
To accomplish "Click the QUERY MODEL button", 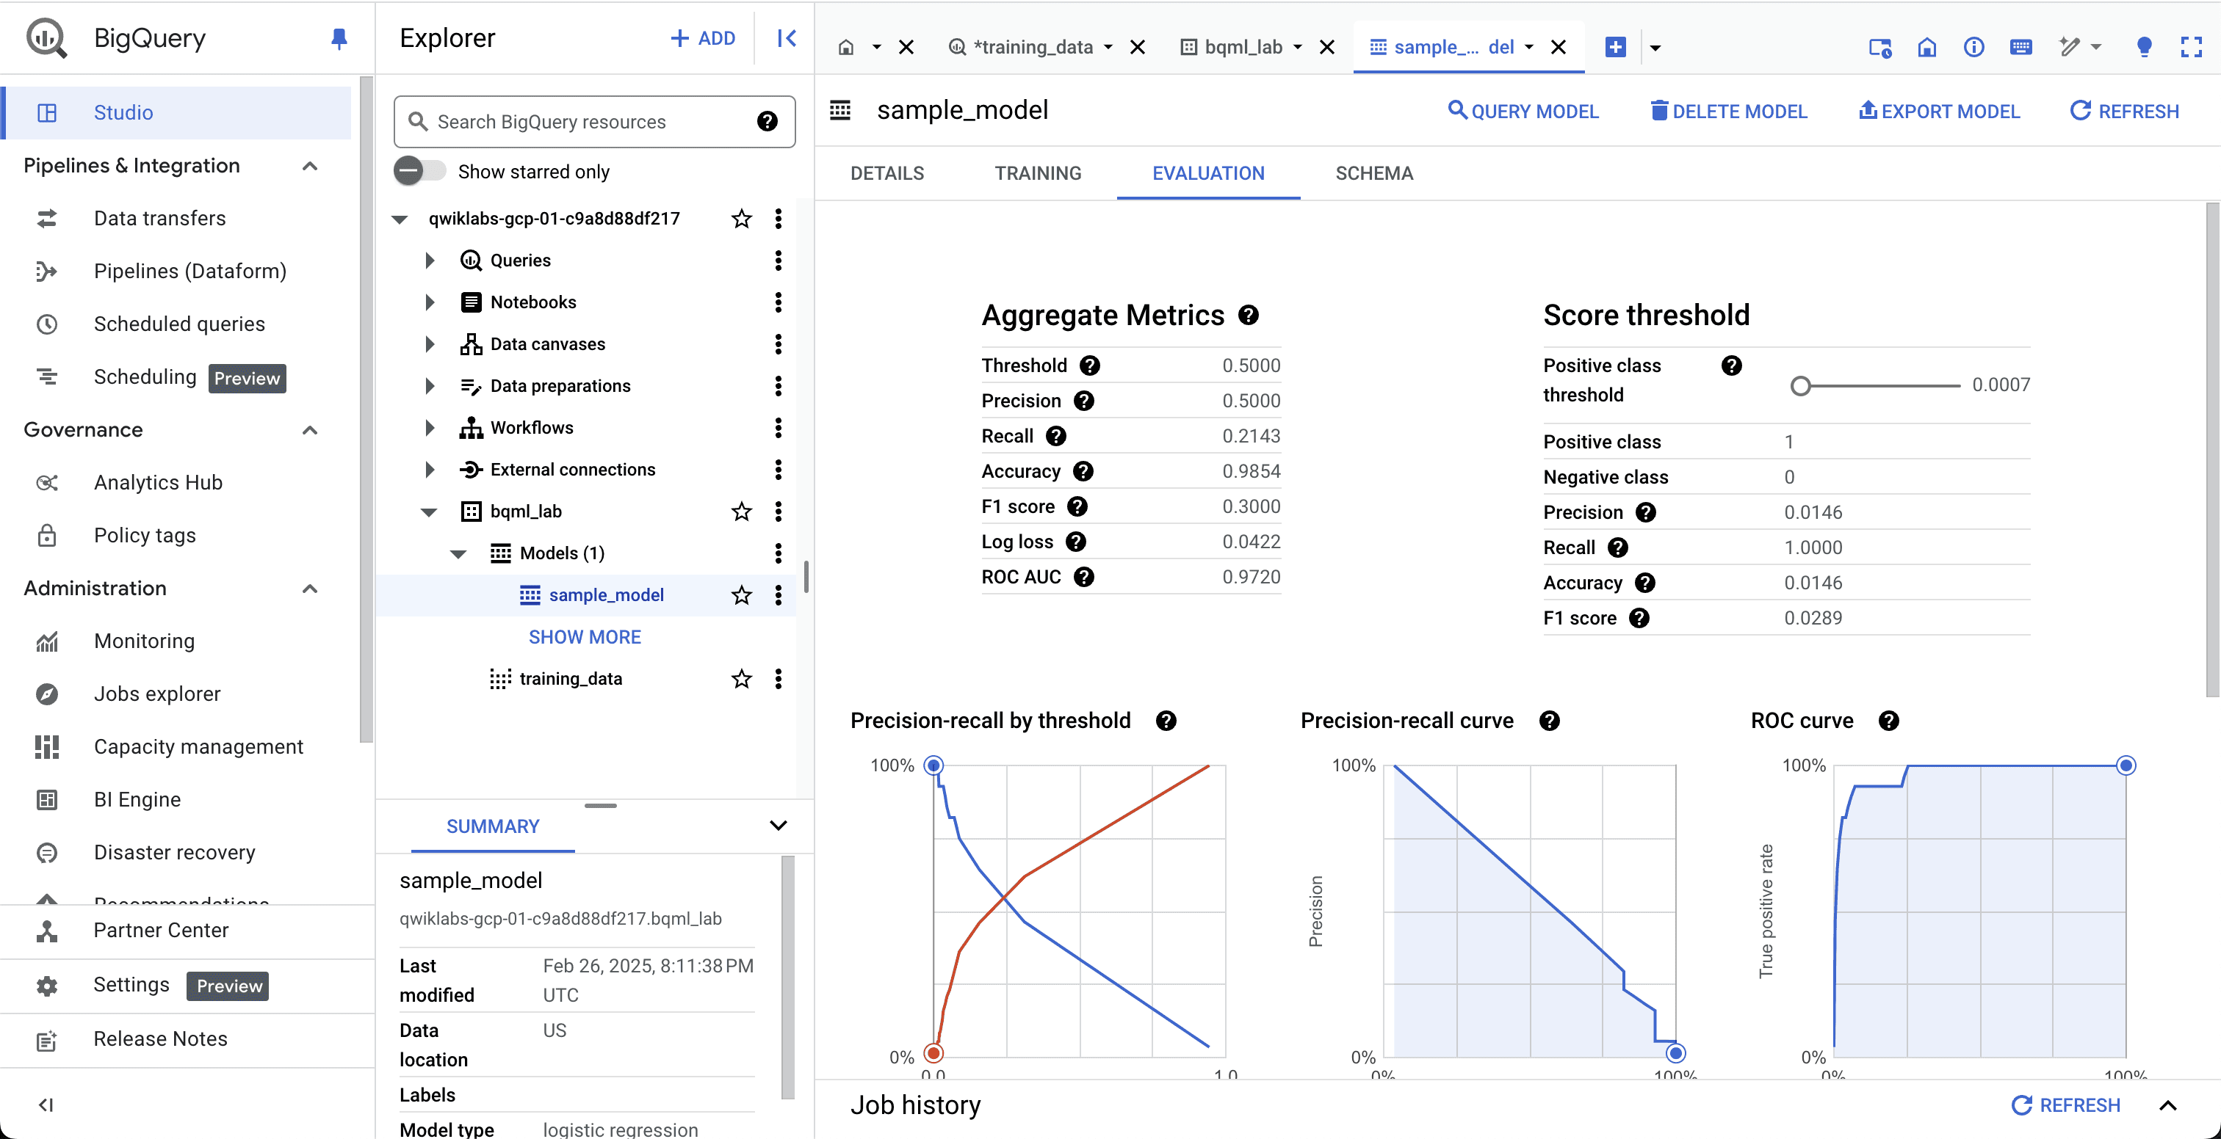I will (1523, 111).
